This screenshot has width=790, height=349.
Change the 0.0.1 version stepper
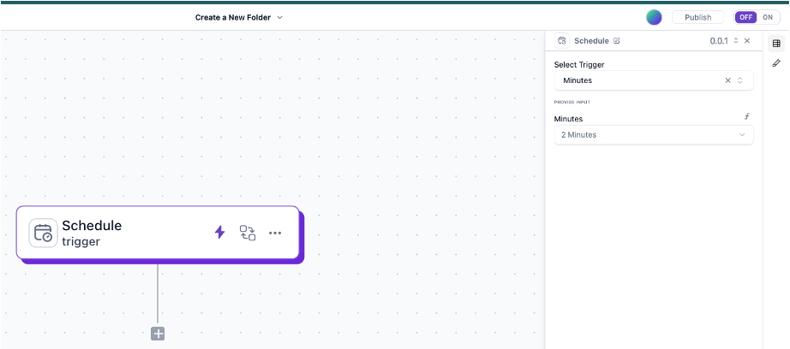735,41
